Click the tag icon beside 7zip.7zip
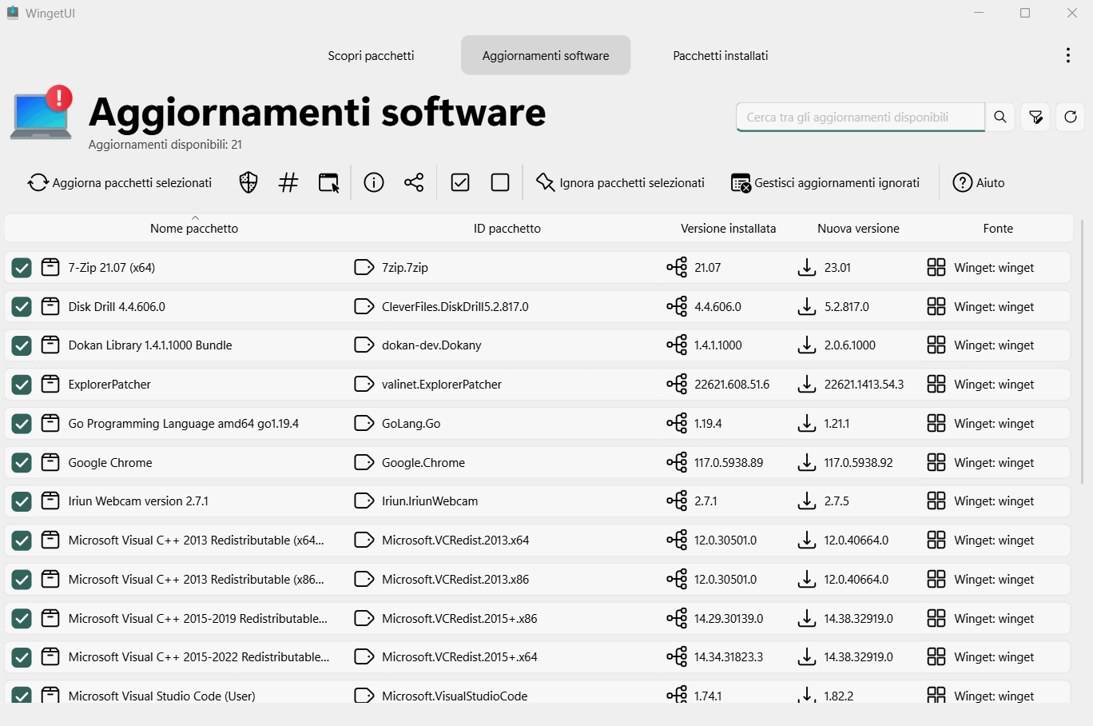Screen dimensions: 1093x726 click(364, 267)
